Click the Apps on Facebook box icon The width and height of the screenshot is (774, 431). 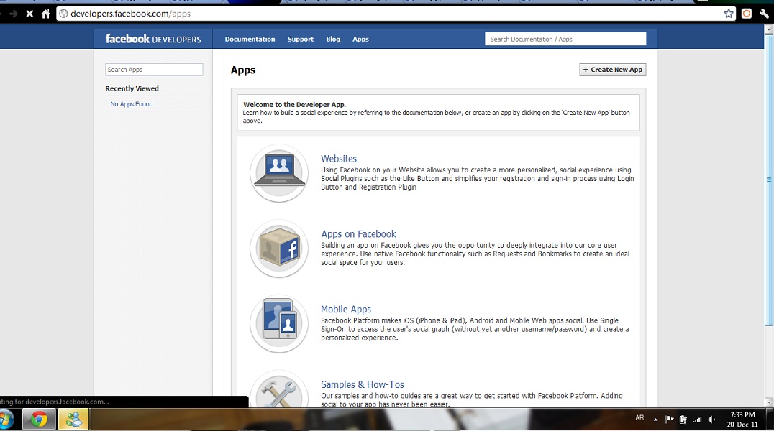tap(279, 249)
